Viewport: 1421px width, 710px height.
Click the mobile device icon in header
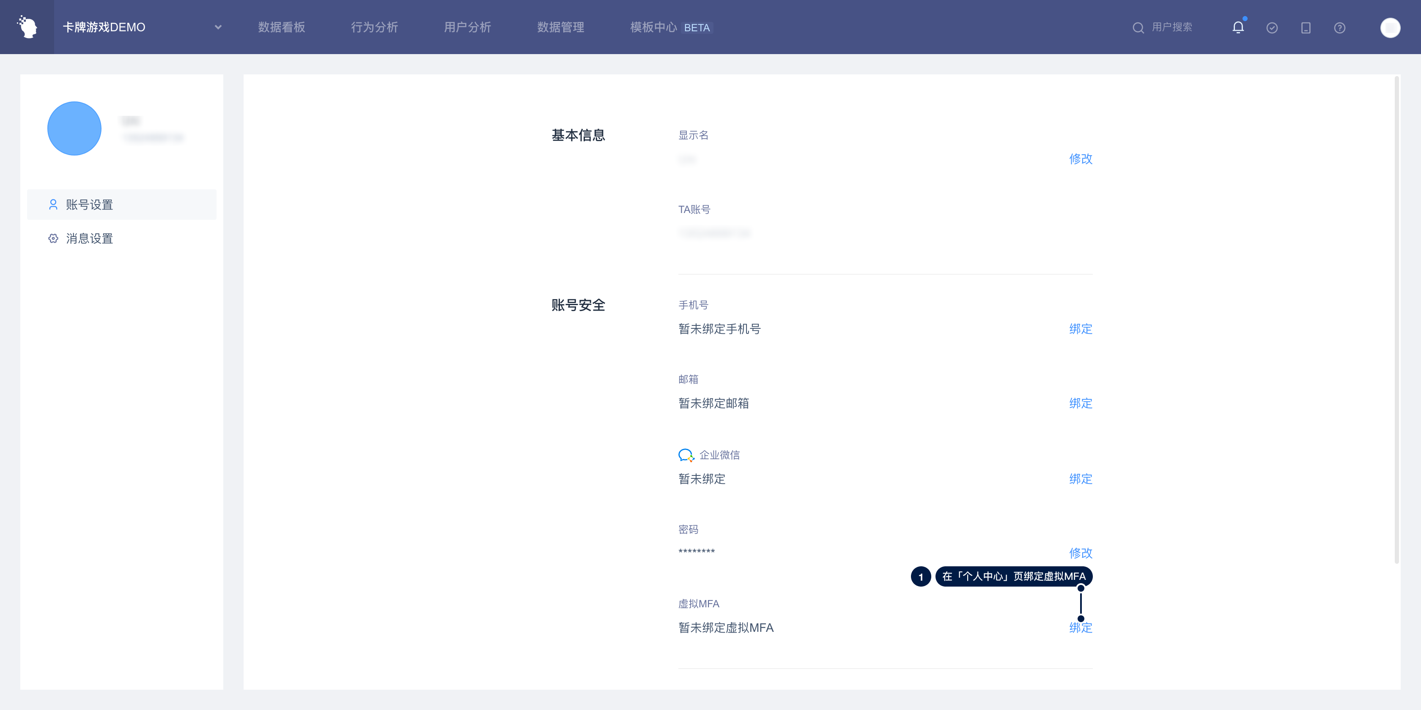pos(1306,27)
